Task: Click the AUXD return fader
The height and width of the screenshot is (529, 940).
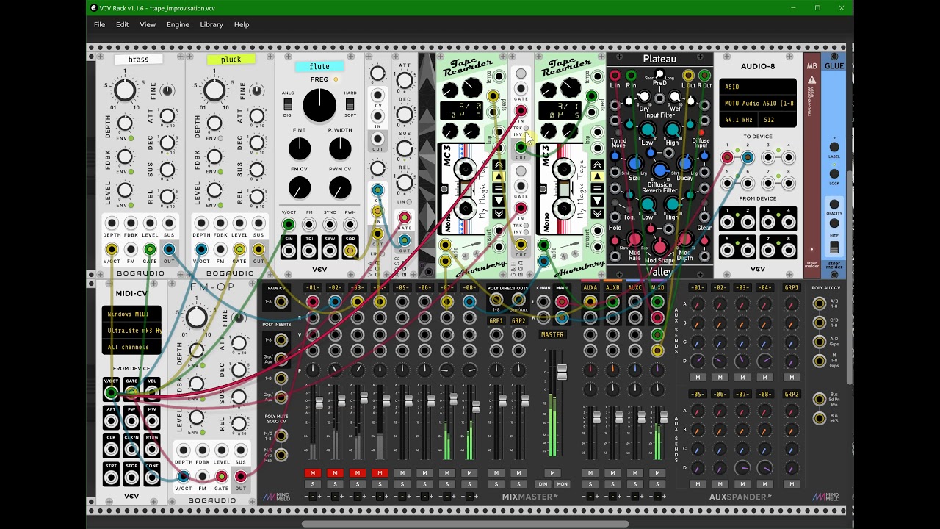Action: tap(663, 416)
